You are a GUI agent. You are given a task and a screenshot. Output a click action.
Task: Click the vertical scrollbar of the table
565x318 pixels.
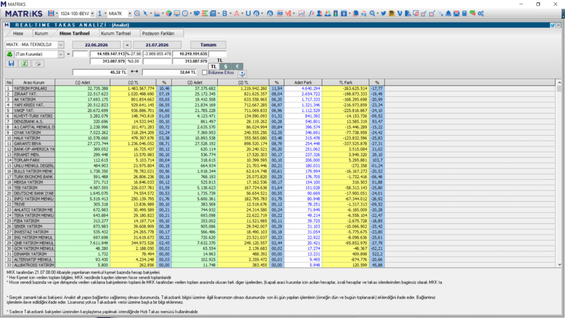tap(559, 173)
